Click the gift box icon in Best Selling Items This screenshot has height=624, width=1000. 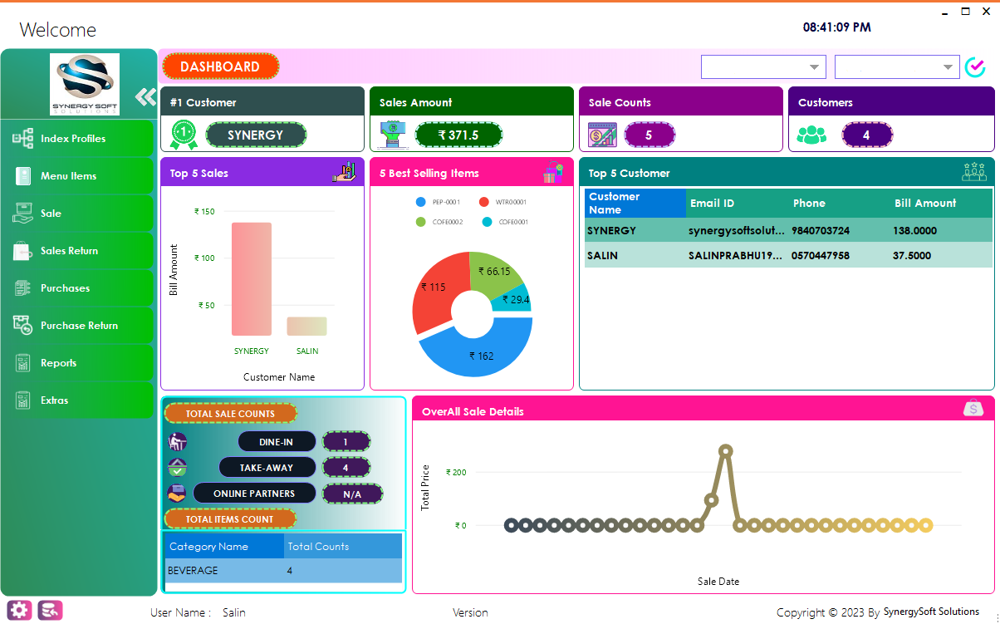pos(553,172)
